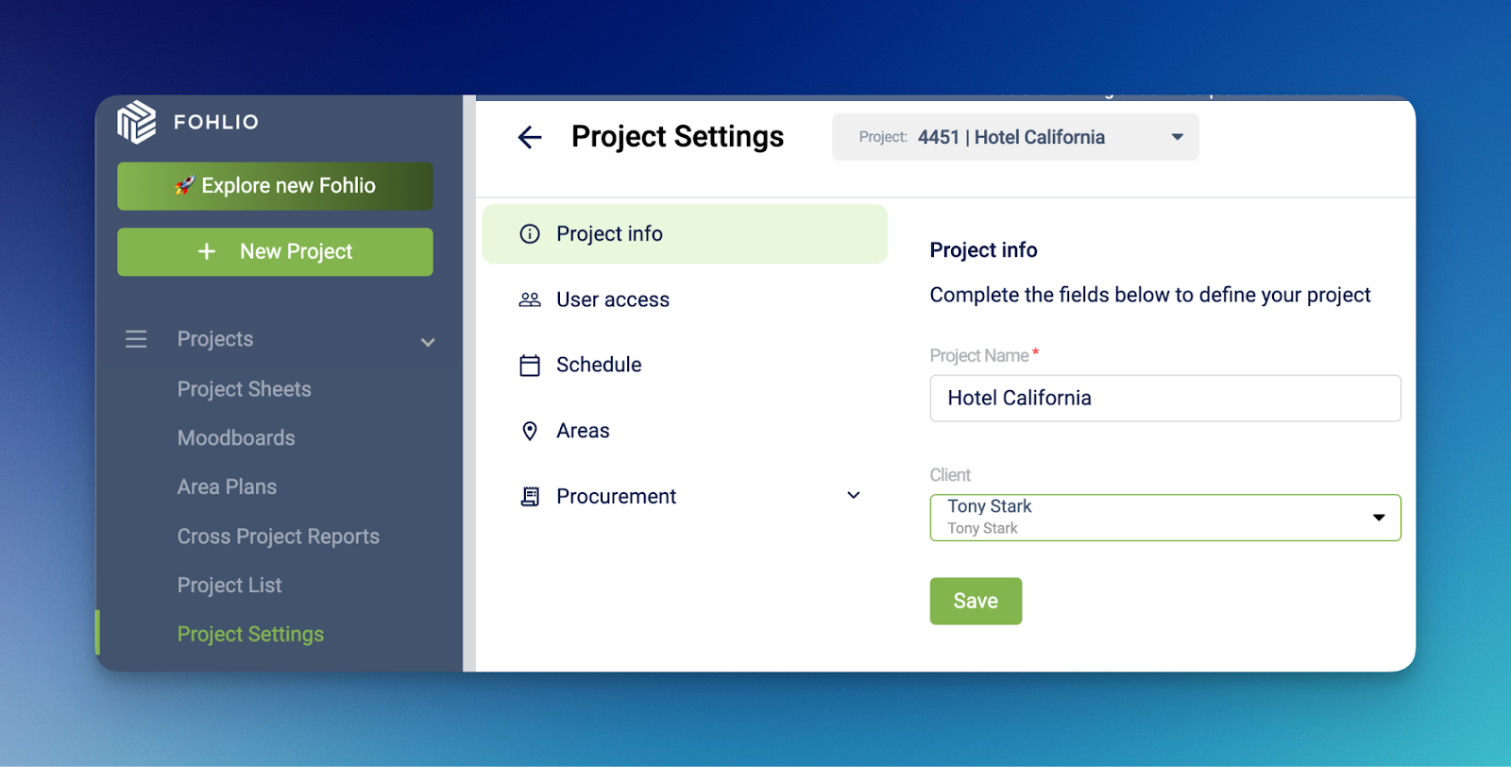1511x767 pixels.
Task: Click the hamburger icon next to Projects
Action: click(x=136, y=339)
